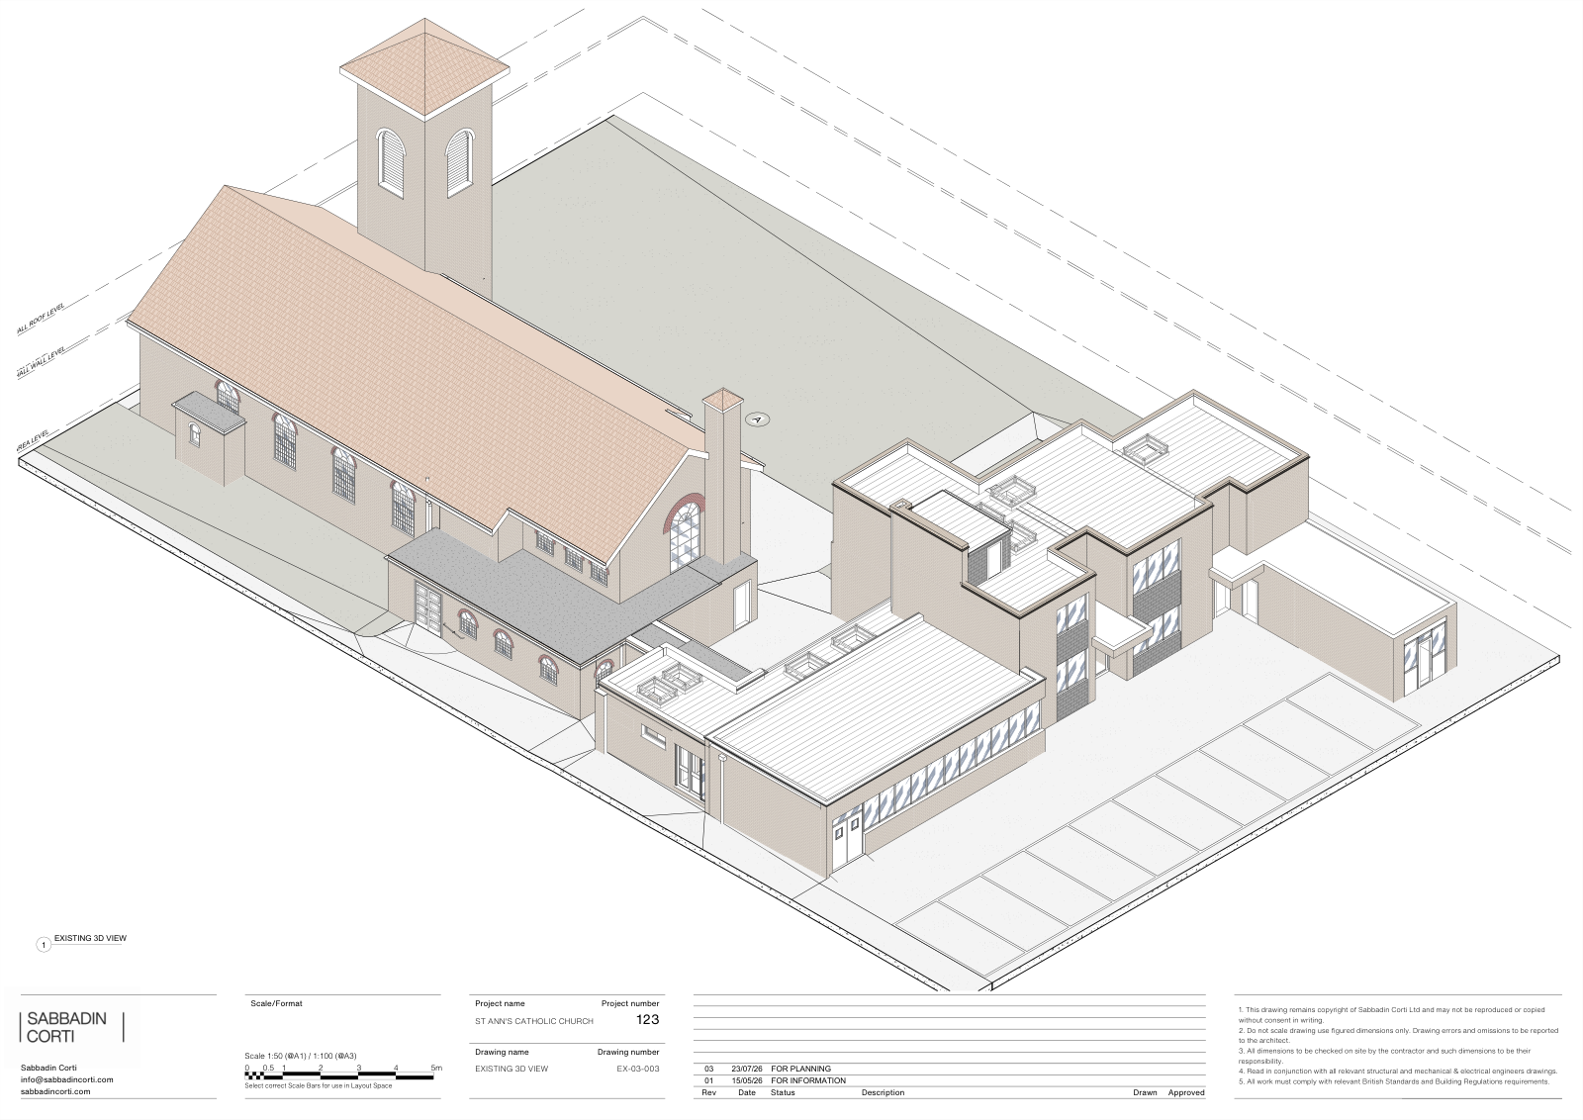This screenshot has width=1583, height=1120.
Task: Click the 'Project name' label
Action: tap(500, 1003)
